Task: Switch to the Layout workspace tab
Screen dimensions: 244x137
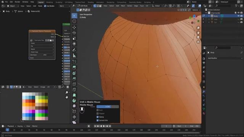Action: 41,2
